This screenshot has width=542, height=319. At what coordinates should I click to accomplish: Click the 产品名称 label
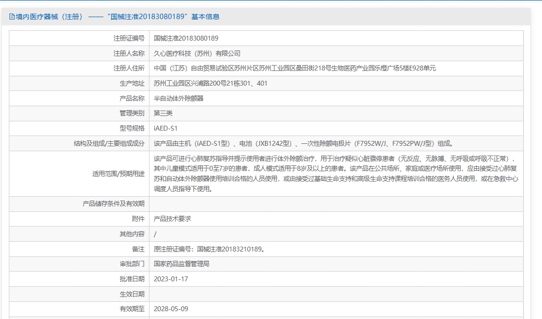coord(132,98)
